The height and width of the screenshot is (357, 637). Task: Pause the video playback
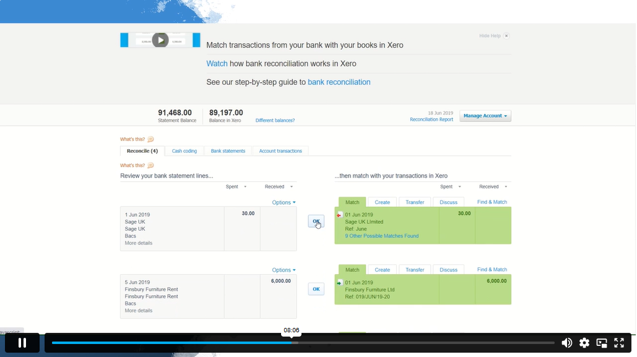(x=22, y=343)
